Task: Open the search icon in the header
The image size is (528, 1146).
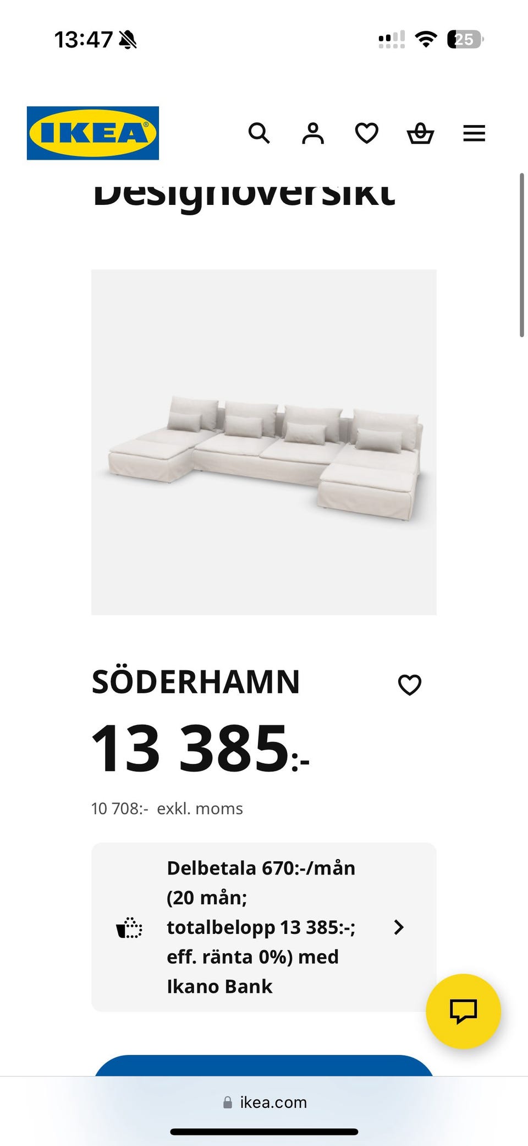Action: pos(259,133)
